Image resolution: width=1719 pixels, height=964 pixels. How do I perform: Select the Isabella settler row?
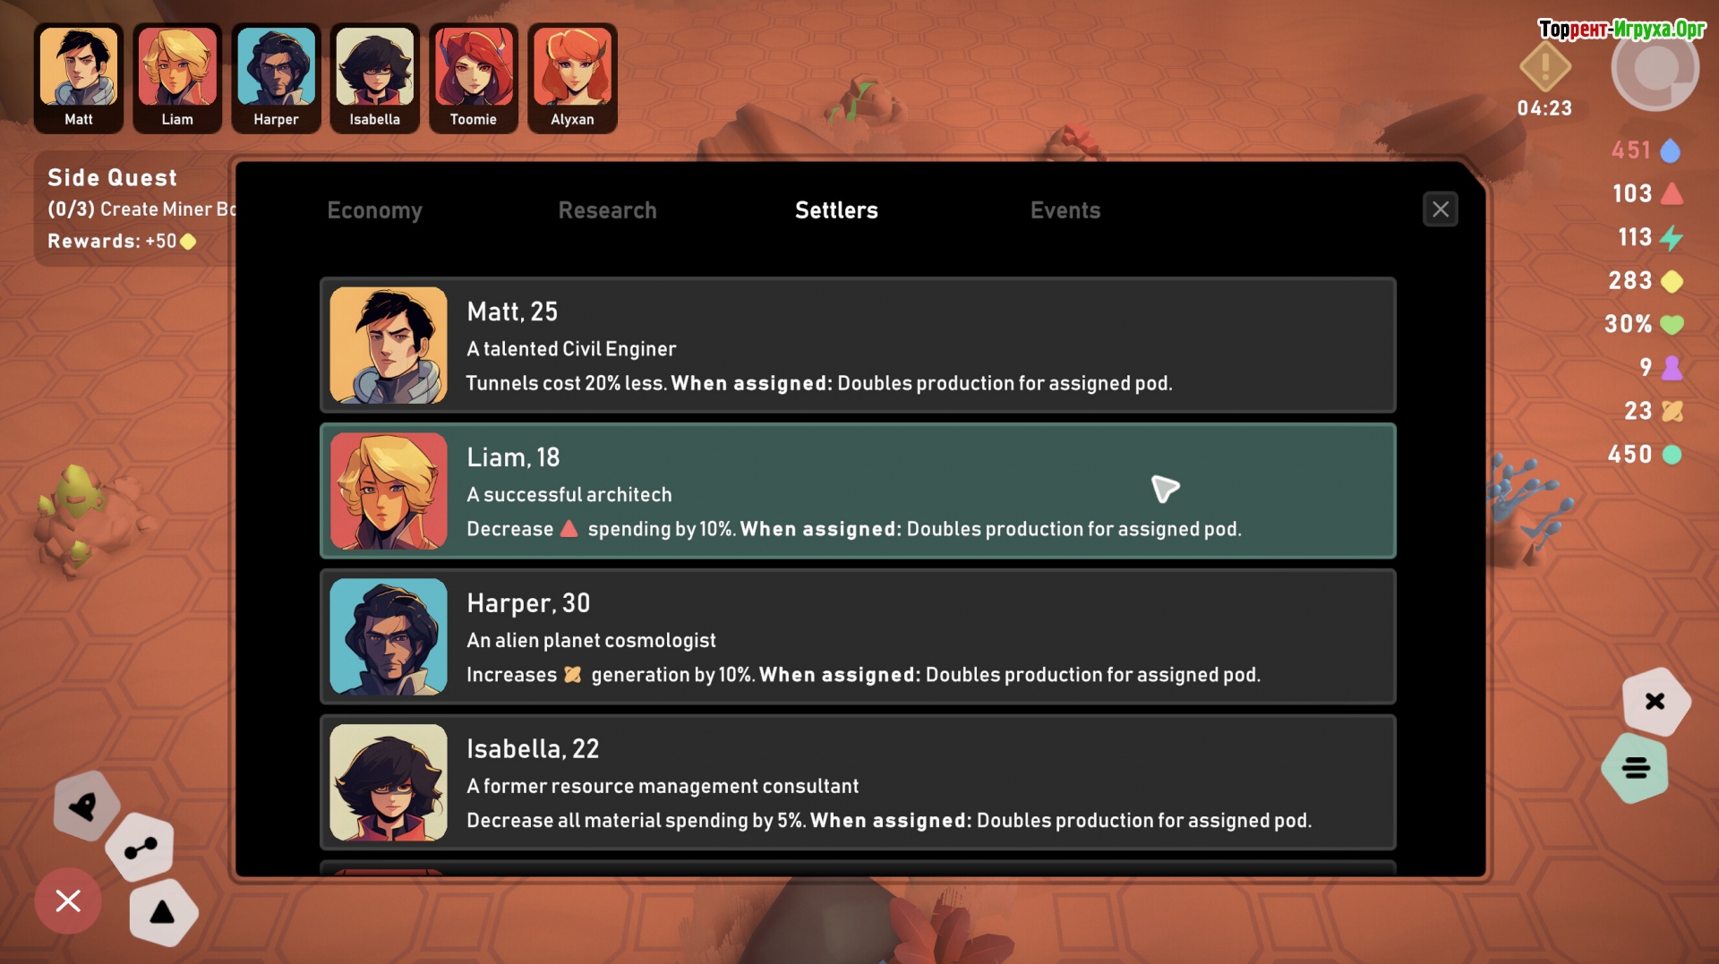click(858, 782)
